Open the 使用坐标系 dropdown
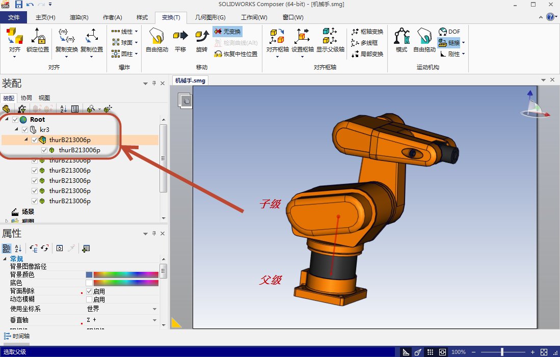Viewport: 560px width, 357px height. [x=155, y=309]
